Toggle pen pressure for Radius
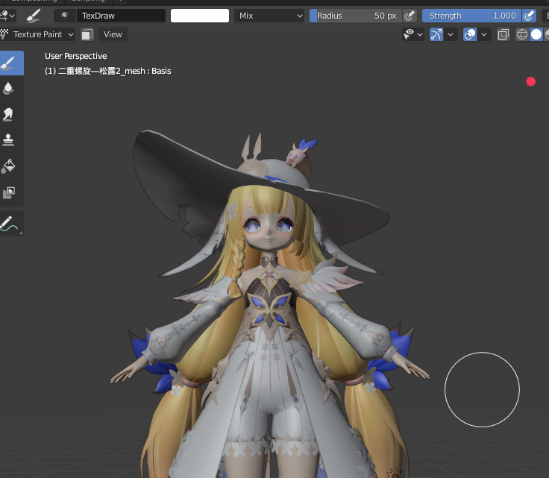 pos(410,16)
